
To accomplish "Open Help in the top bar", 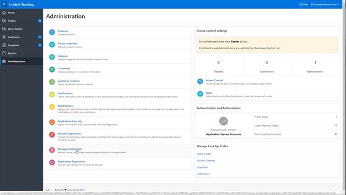I will [x=303, y=4].
